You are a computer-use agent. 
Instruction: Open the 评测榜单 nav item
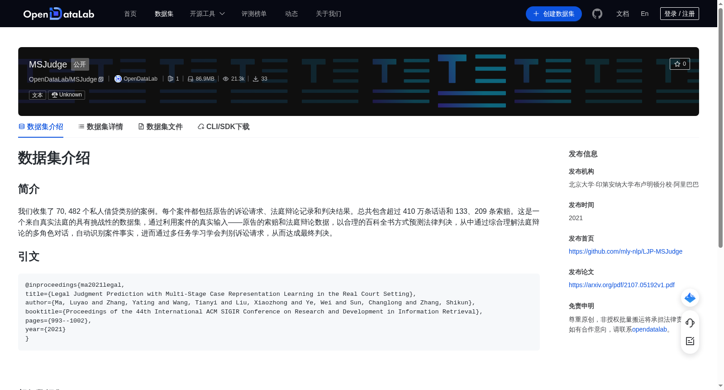[x=254, y=14]
